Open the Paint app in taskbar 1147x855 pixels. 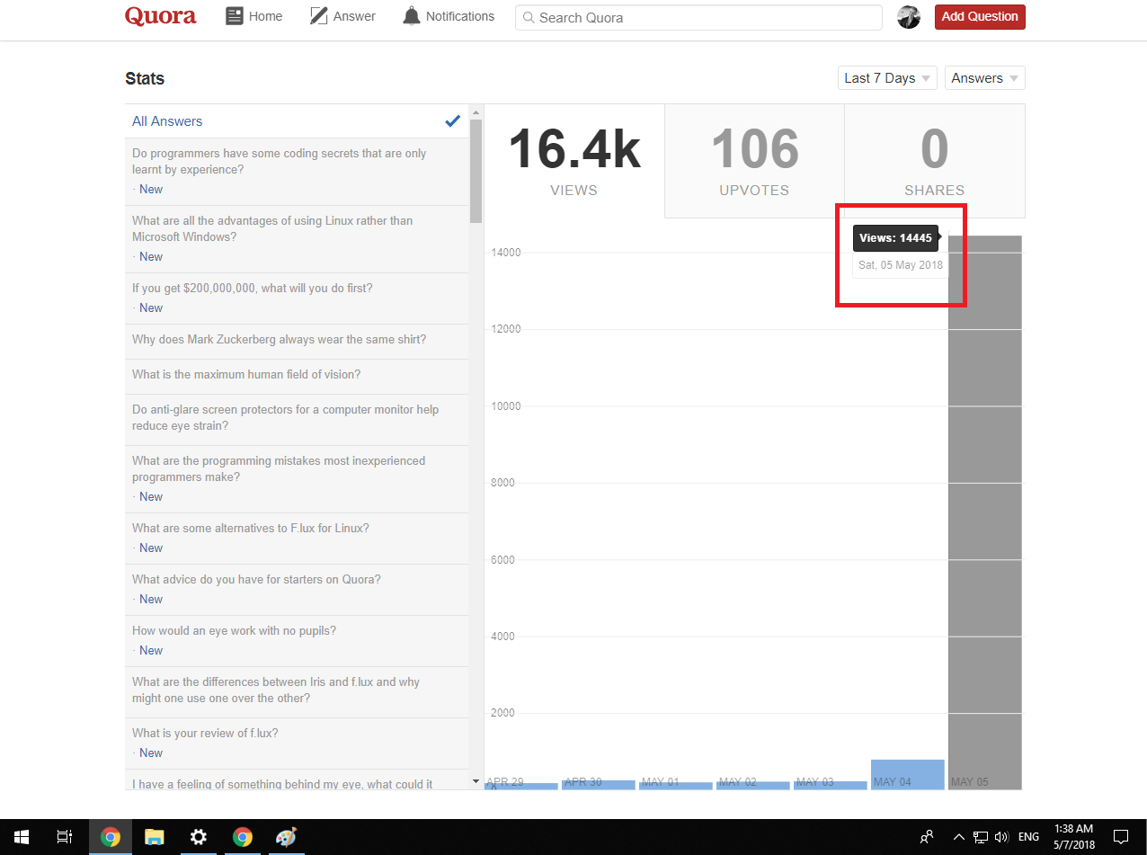285,837
